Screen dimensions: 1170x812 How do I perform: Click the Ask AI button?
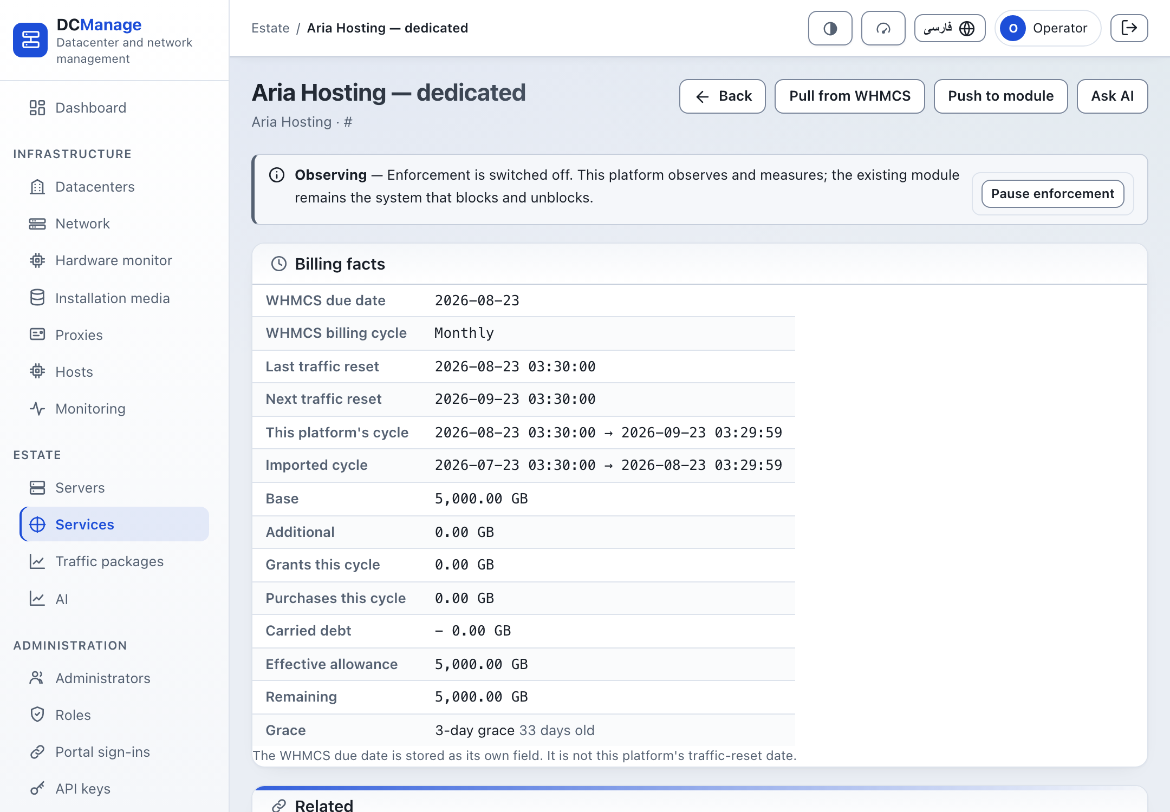[x=1113, y=96]
